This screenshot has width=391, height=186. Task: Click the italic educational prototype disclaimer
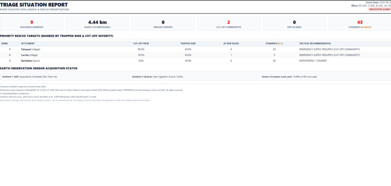point(75,100)
